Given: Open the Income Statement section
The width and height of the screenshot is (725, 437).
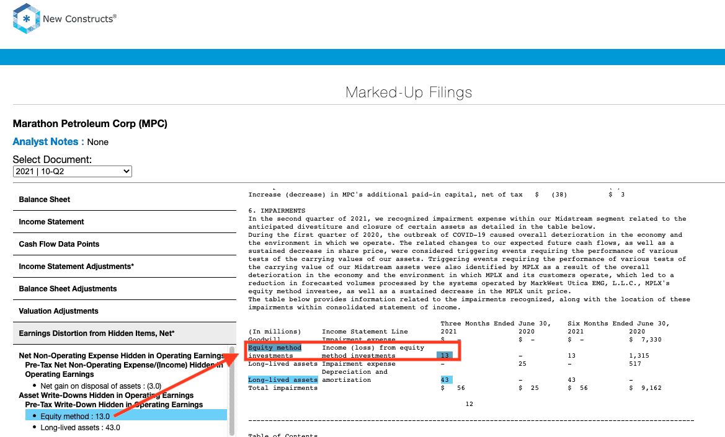Looking at the screenshot, I should [x=125, y=222].
